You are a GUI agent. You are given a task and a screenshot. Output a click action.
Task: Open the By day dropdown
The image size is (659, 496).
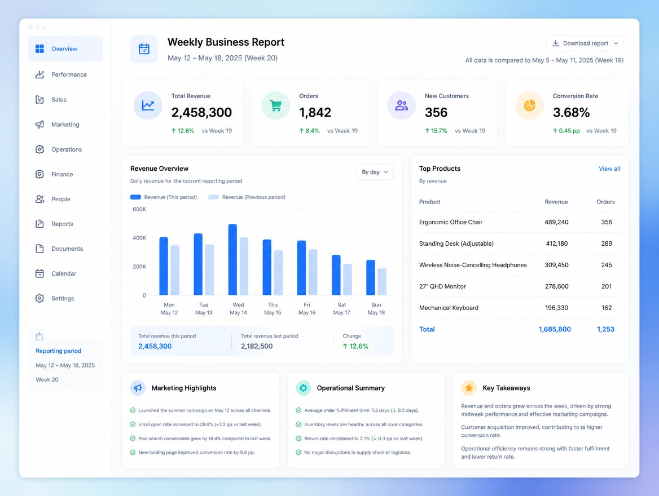[375, 172]
